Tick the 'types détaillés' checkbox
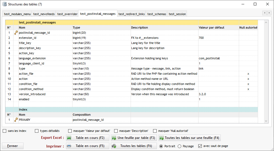This screenshot has width=274, height=151. (37, 131)
